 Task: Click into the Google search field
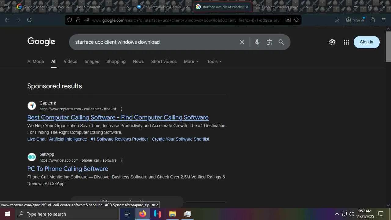tap(155, 42)
